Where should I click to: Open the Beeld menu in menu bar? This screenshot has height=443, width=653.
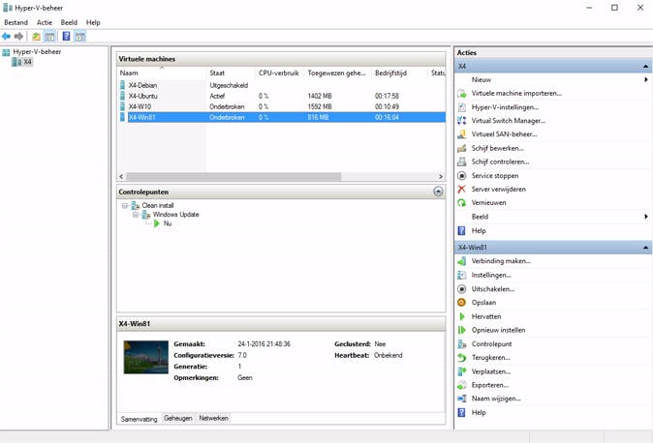[69, 22]
